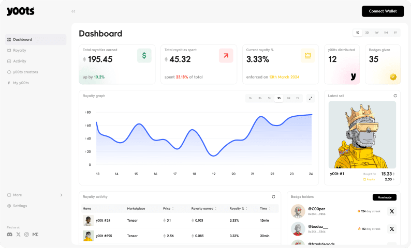Screen dimensions: 411x248
Task: Click the Nominate button
Action: (385, 197)
